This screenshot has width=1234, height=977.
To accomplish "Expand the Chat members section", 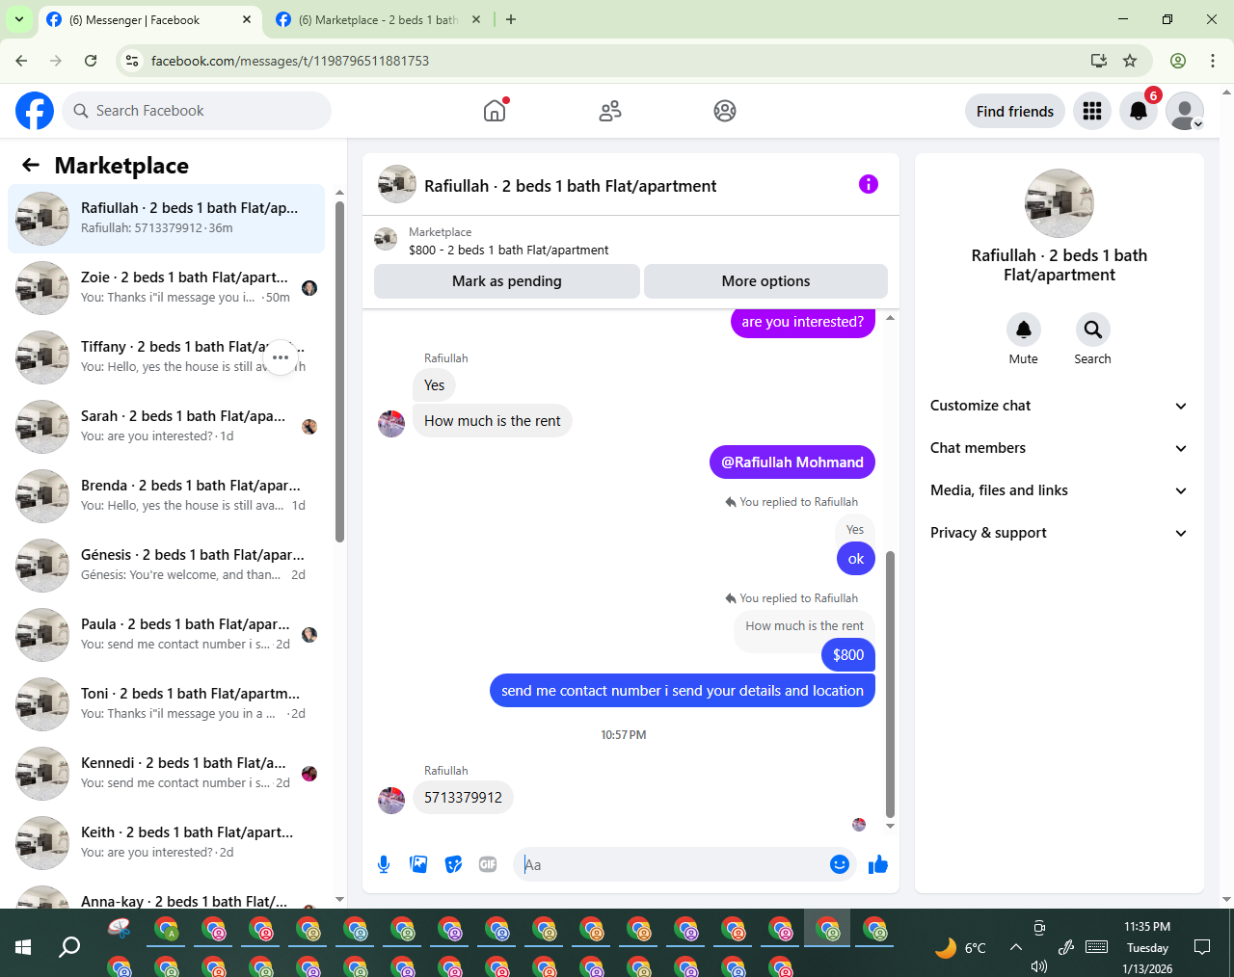I will (x=1059, y=448).
